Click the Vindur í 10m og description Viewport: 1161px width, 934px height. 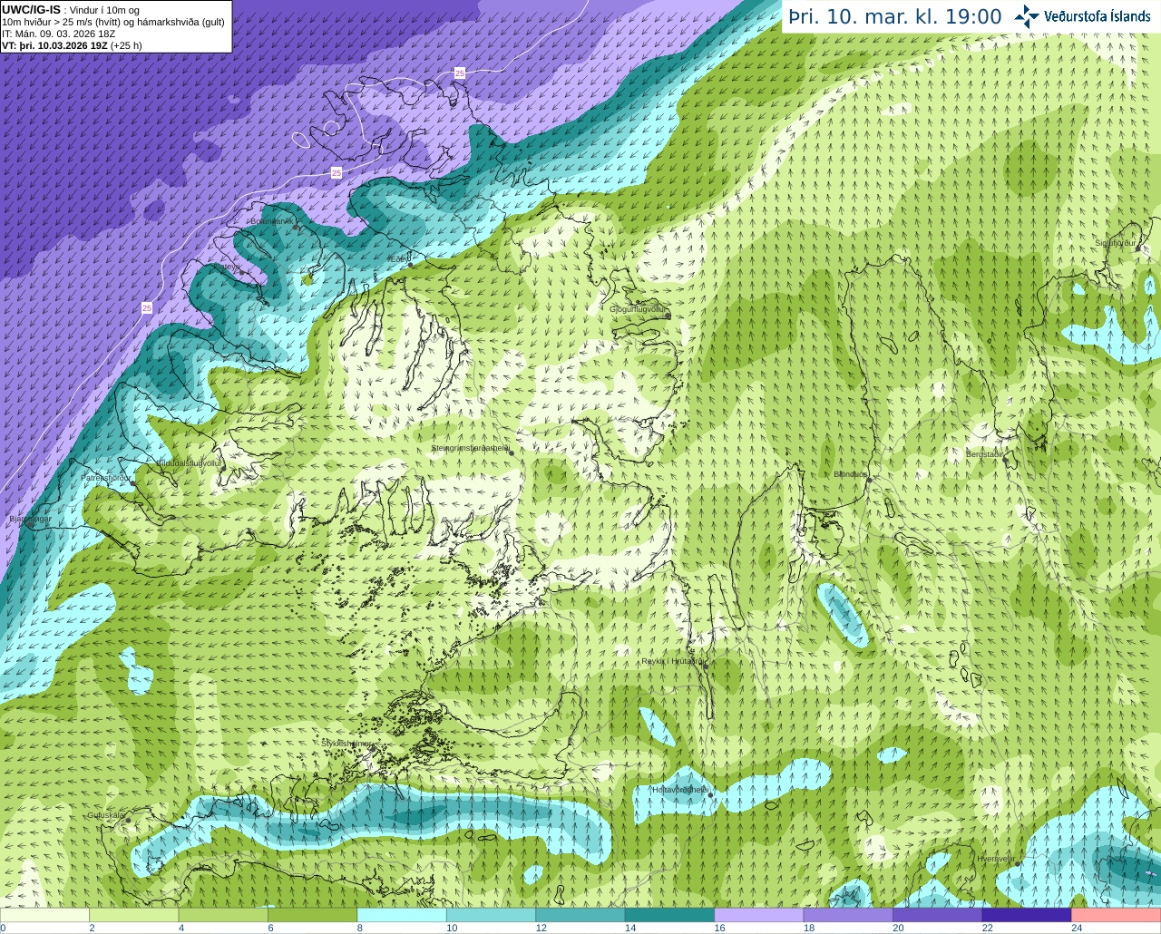pos(104,11)
